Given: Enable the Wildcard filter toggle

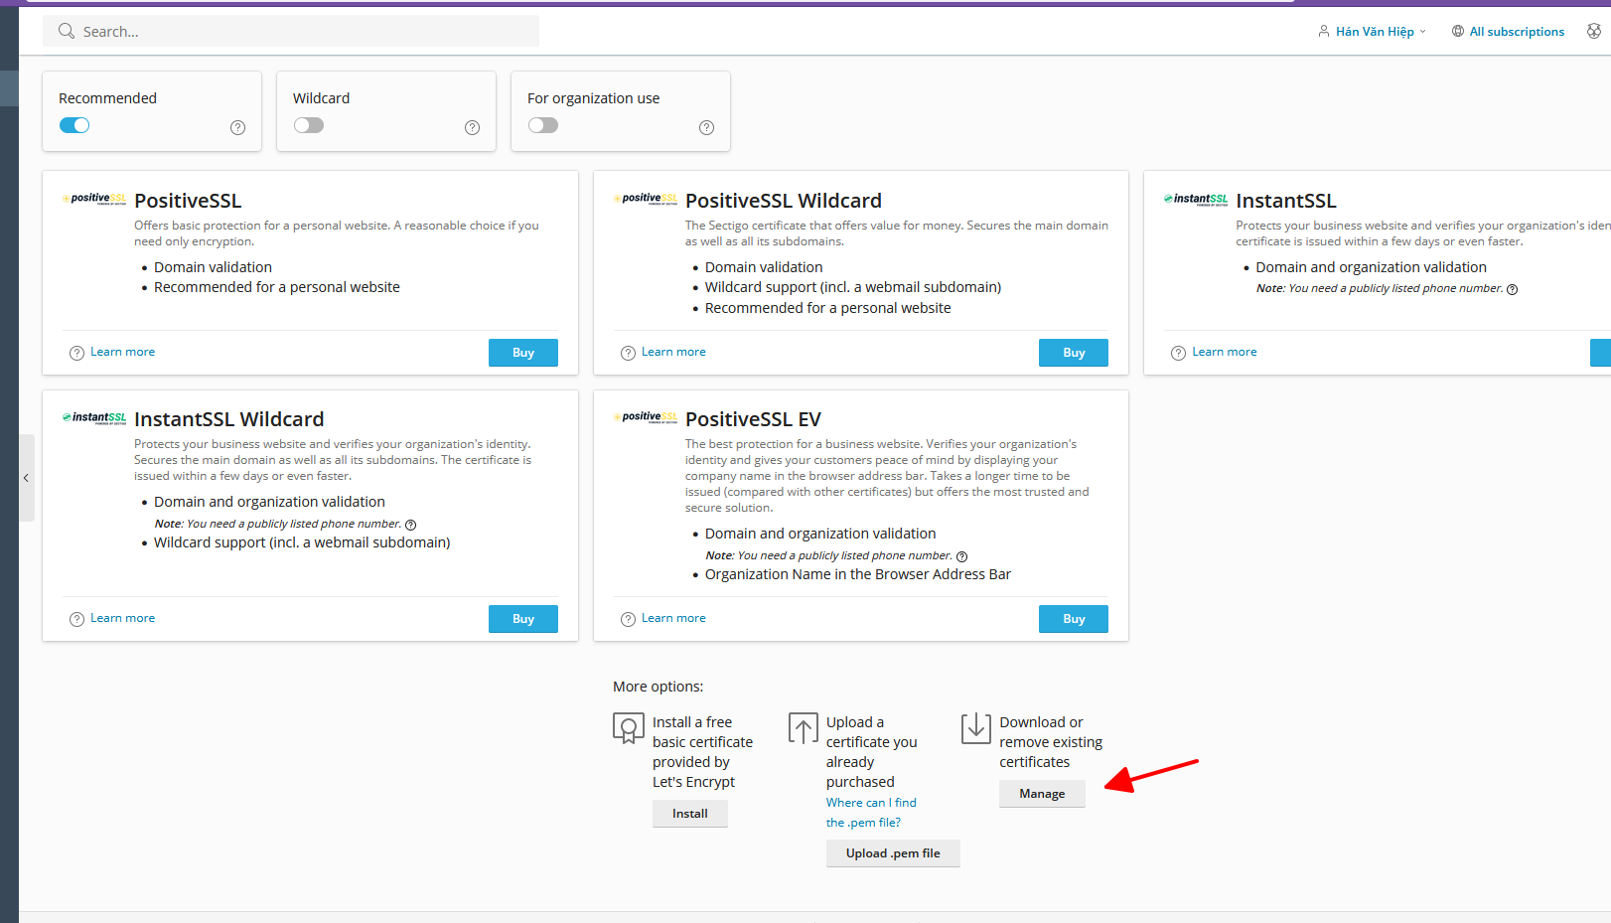Looking at the screenshot, I should coord(309,125).
